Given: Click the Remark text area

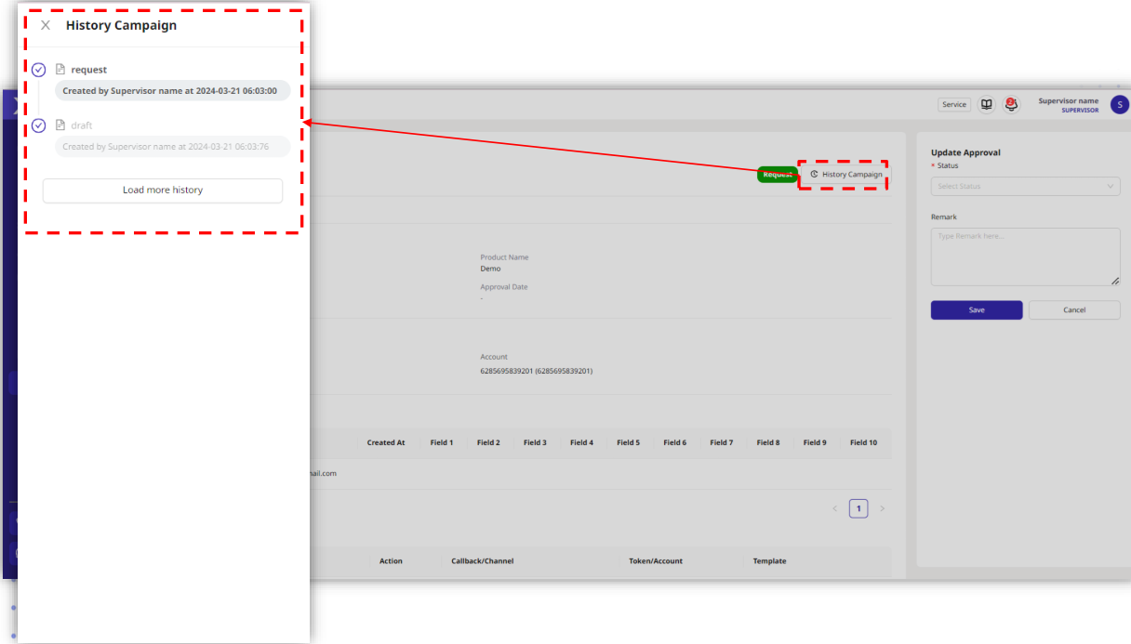Looking at the screenshot, I should pos(1025,256).
